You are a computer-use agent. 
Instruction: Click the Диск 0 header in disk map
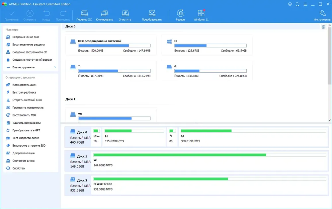[x=78, y=137]
